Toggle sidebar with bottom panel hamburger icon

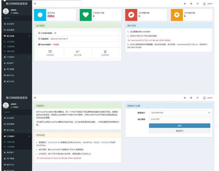(x=35, y=98)
